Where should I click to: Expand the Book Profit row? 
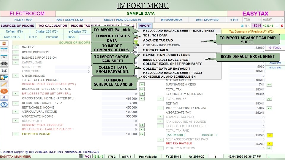tap(16, 121)
